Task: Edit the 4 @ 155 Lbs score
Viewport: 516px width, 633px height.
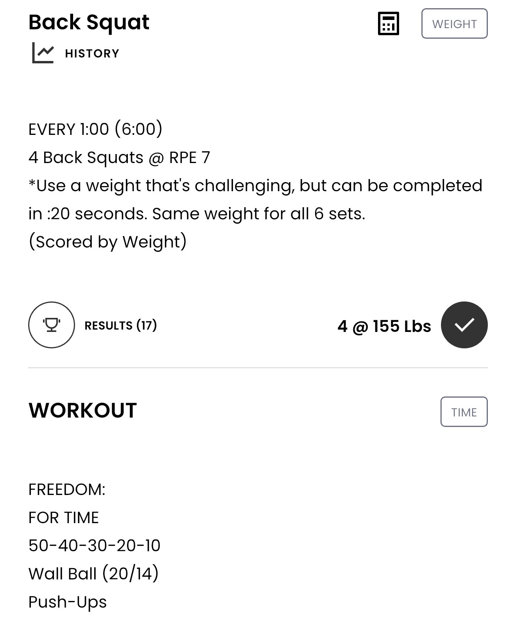Action: 384,326
